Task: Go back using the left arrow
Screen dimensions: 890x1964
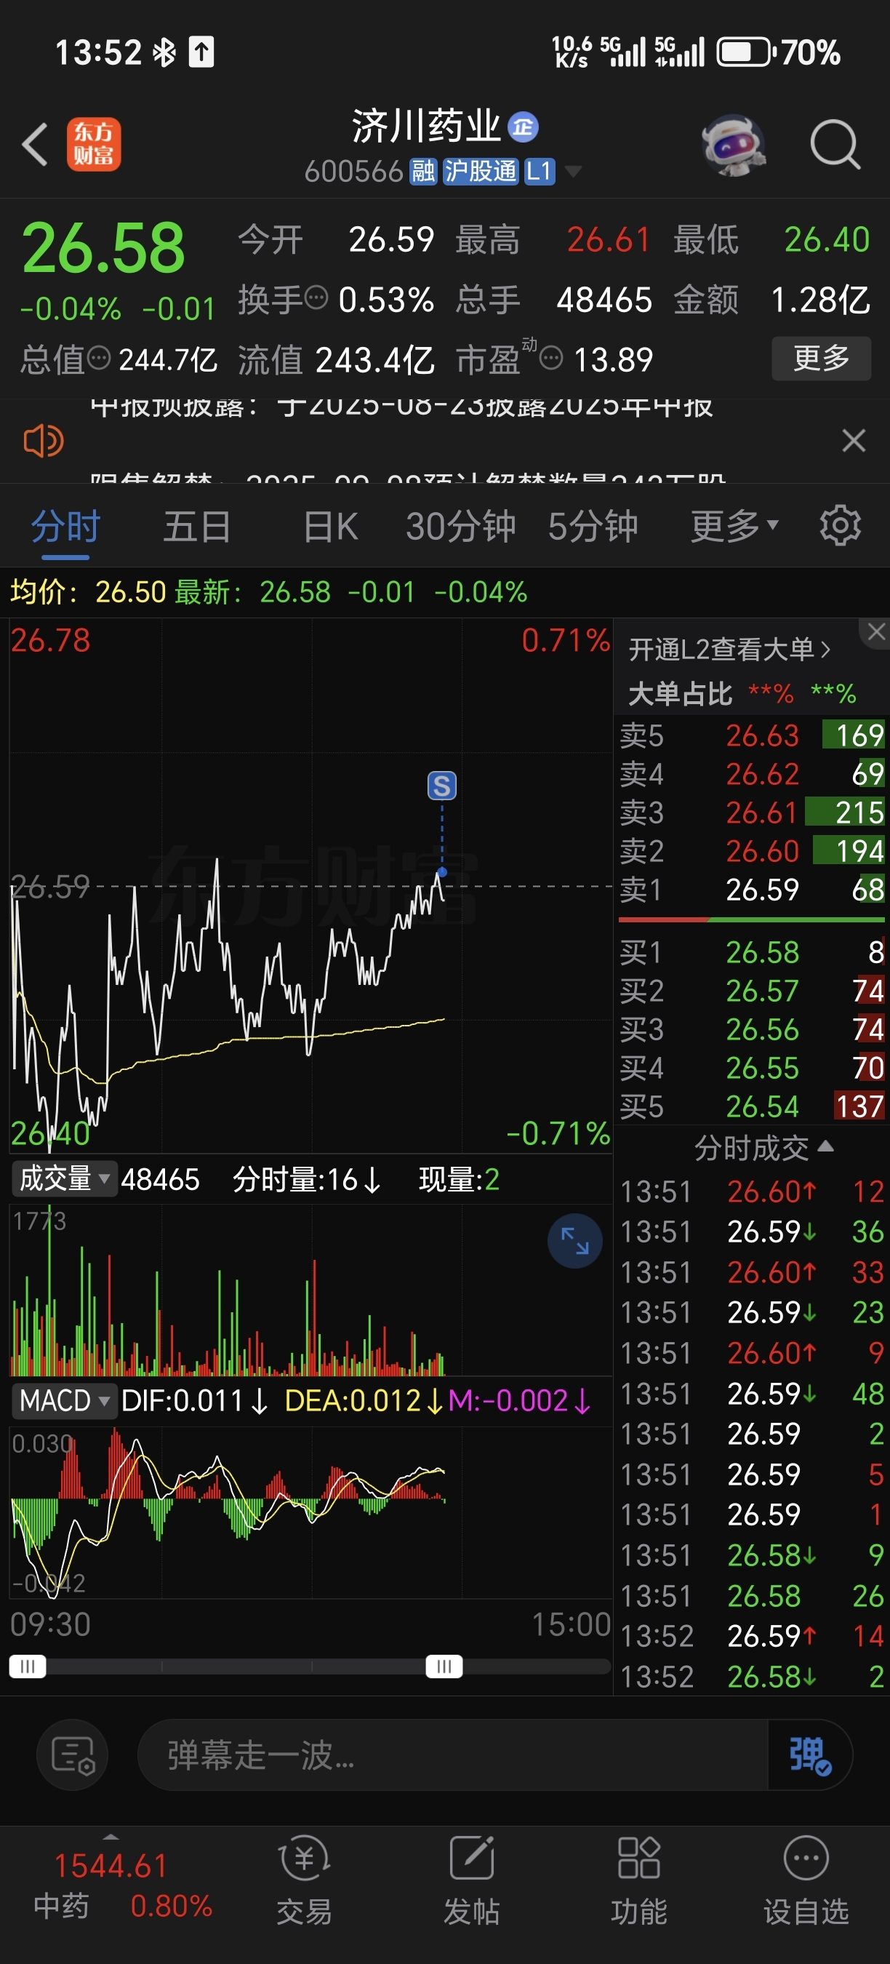Action: point(35,144)
